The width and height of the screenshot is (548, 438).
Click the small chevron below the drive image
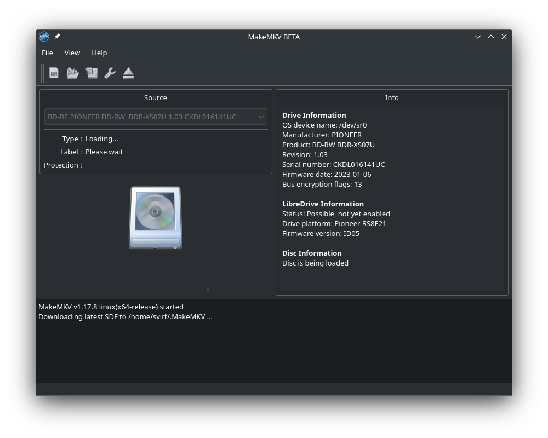click(x=208, y=289)
